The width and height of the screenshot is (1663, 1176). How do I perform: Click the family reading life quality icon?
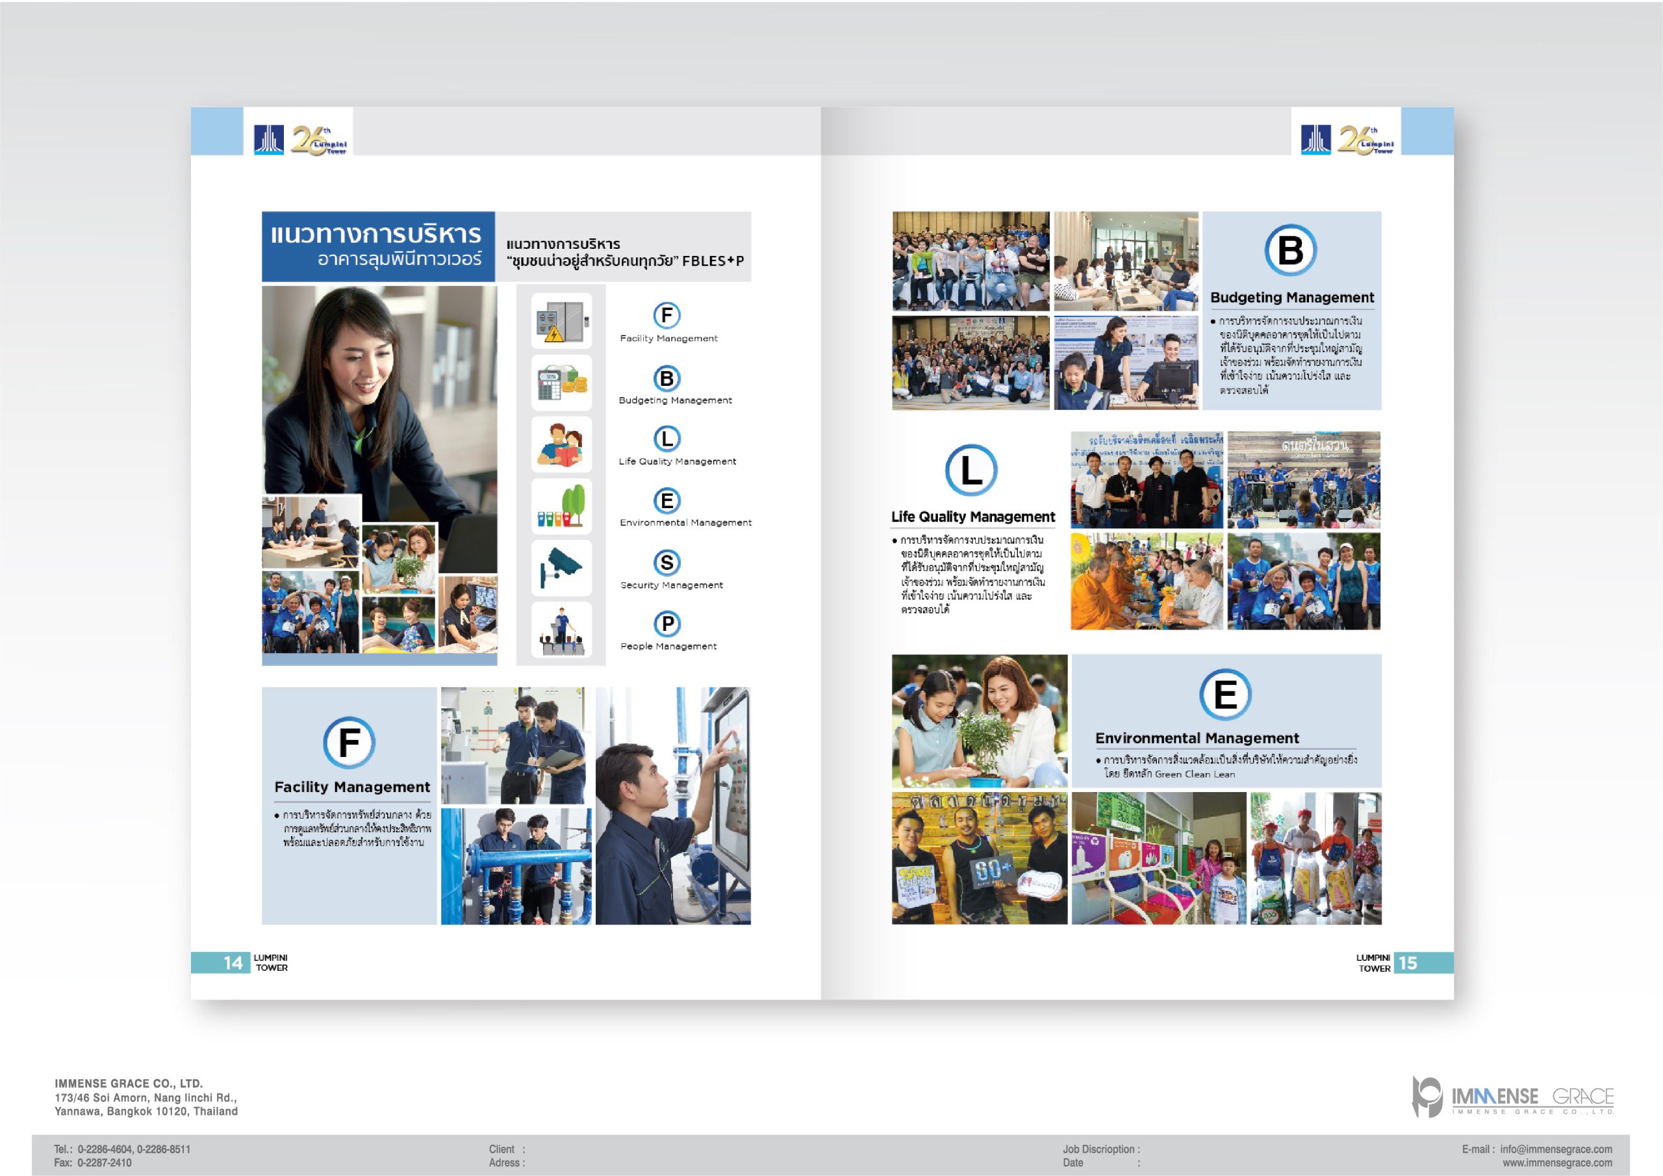tap(561, 445)
